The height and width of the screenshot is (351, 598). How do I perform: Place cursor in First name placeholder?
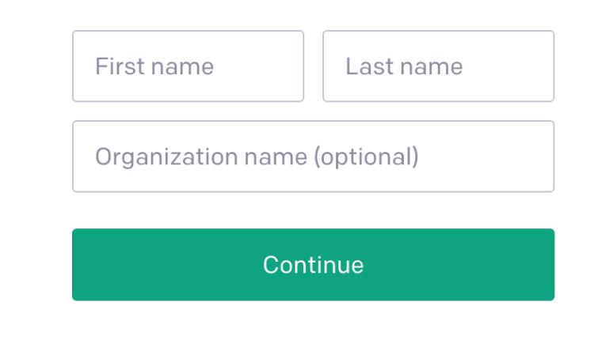(154, 66)
